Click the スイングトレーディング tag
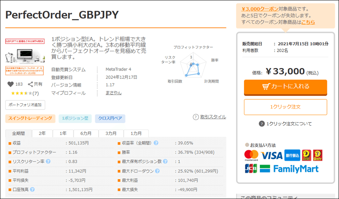339x199 pixels. pyautogui.click(x=30, y=118)
